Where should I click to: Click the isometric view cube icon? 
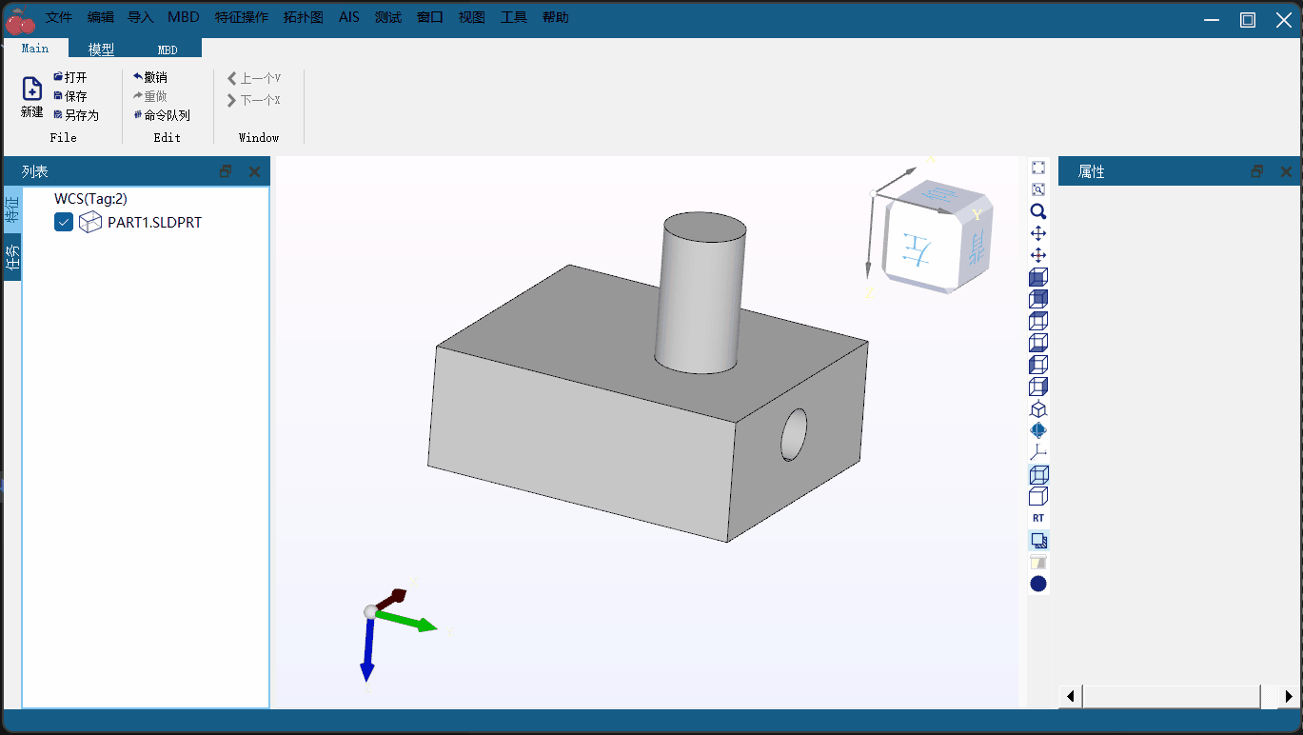tap(1038, 408)
